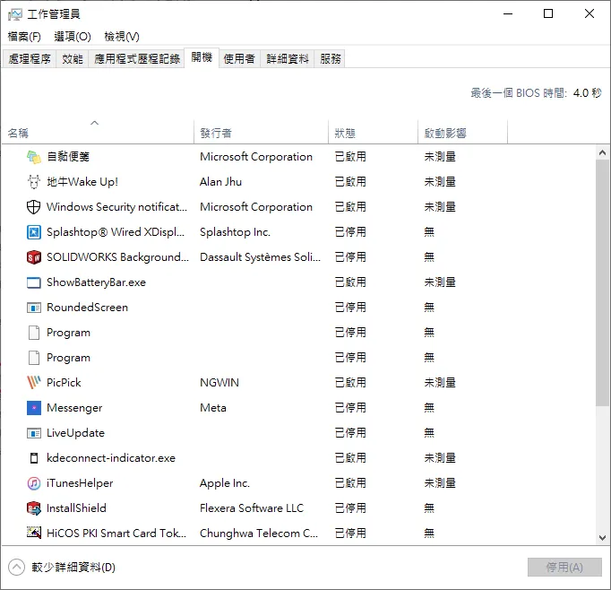Open the 選項(O) menu
This screenshot has width=611, height=590.
[x=73, y=37]
